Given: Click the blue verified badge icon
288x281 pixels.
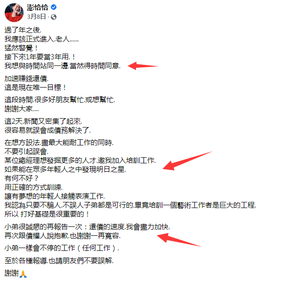Looking at the screenshot, I should click(54, 7).
